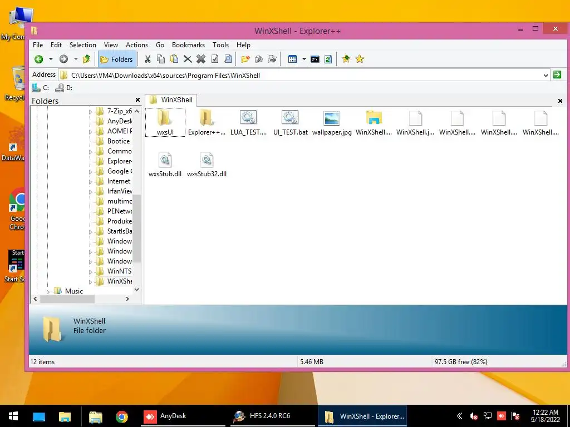Expand the address bar history dropdown

[546, 76]
